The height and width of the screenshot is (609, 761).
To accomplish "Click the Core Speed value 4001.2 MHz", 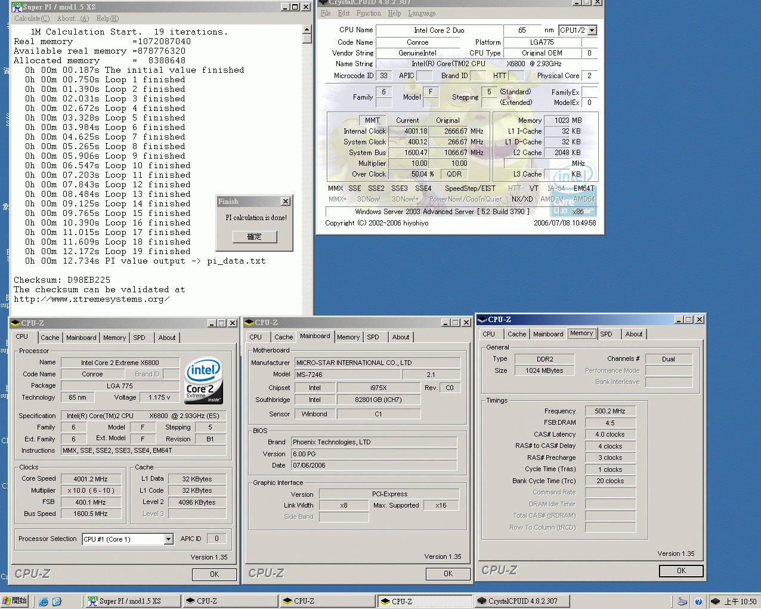I will click(91, 479).
